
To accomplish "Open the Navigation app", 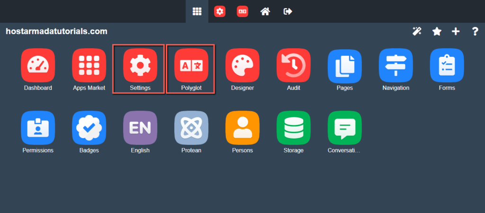I will pos(396,65).
